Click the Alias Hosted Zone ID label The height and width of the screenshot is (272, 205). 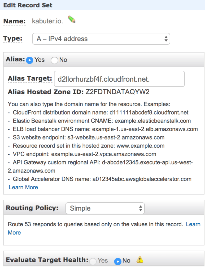tap(46, 92)
